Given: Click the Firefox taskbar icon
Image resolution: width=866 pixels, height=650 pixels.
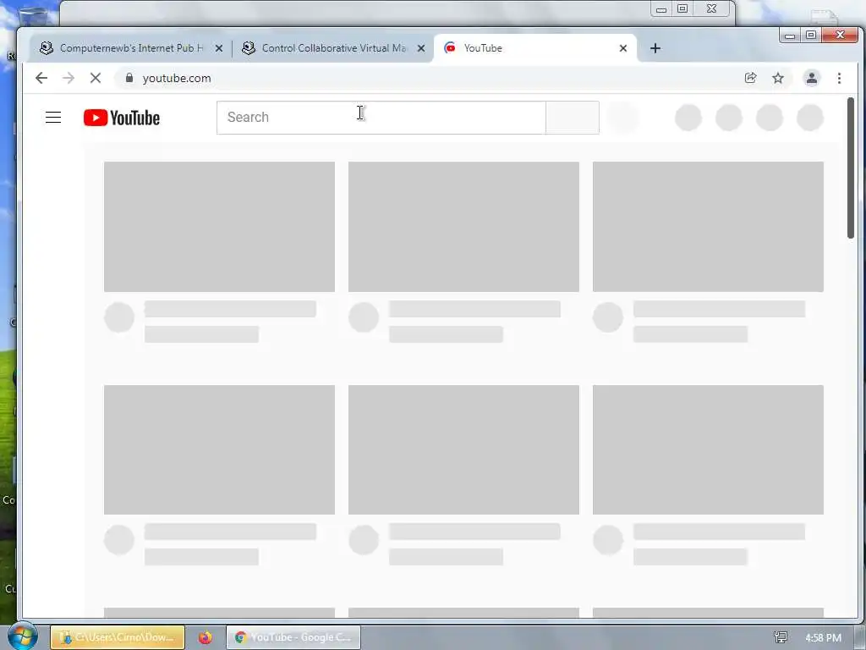Looking at the screenshot, I should tap(206, 637).
